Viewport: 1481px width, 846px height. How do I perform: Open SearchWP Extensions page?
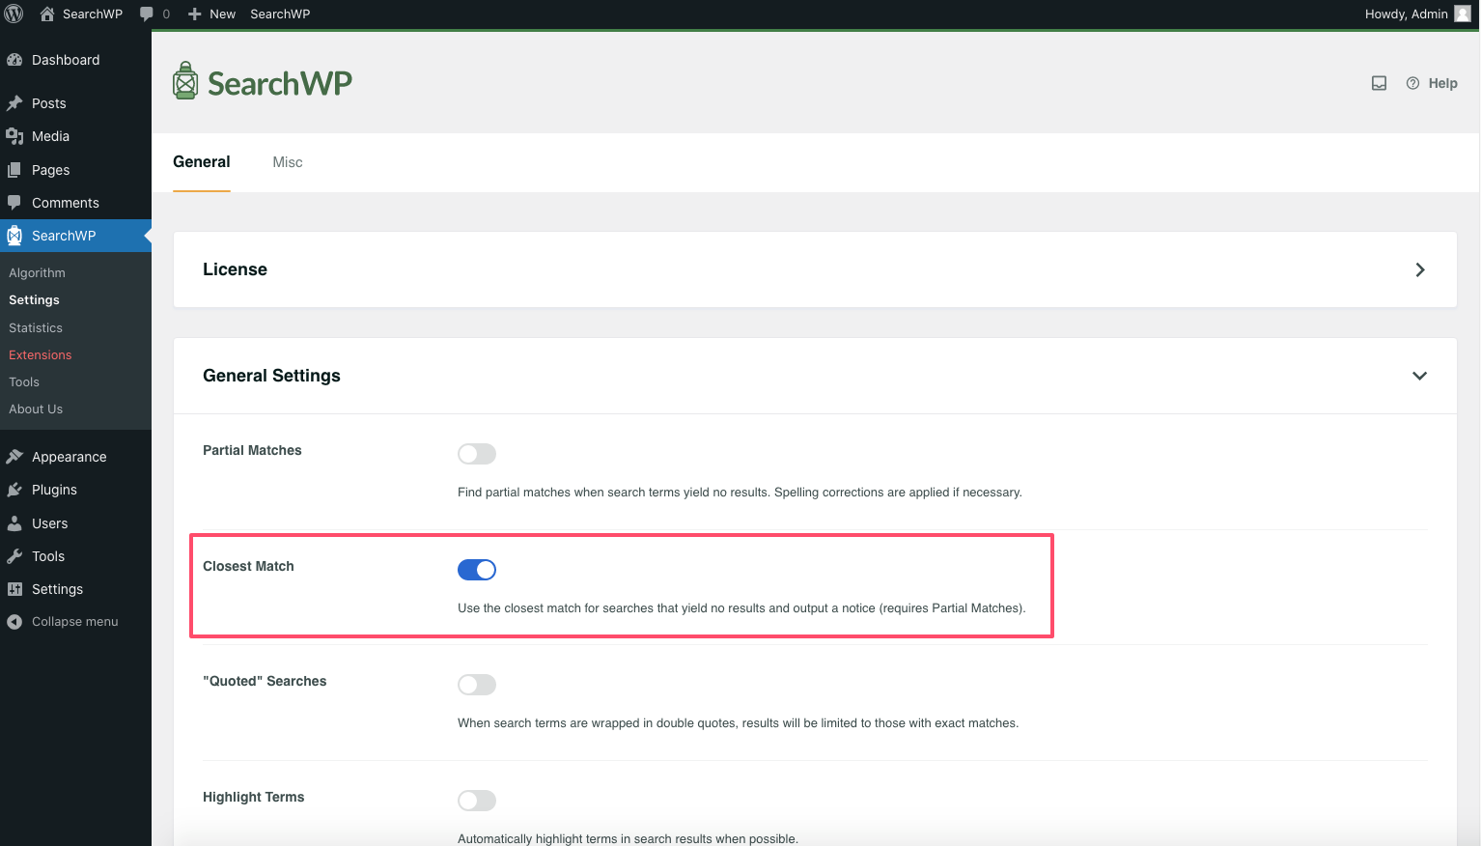tap(40, 354)
